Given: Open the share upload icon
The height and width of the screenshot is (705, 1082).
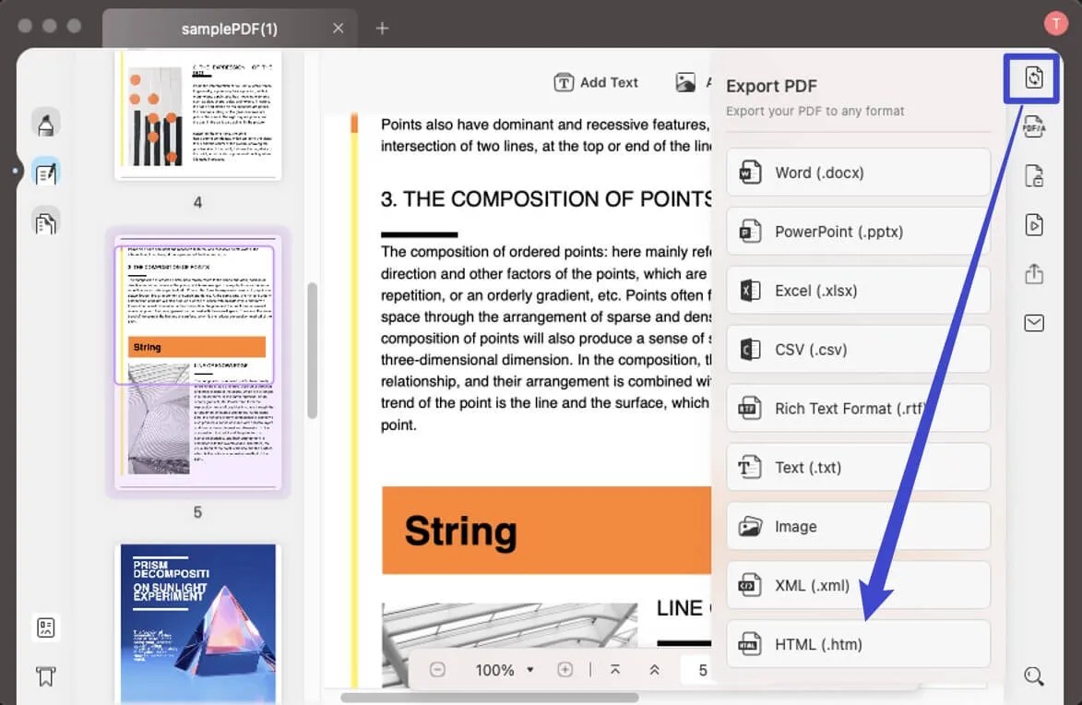Looking at the screenshot, I should 1034,274.
